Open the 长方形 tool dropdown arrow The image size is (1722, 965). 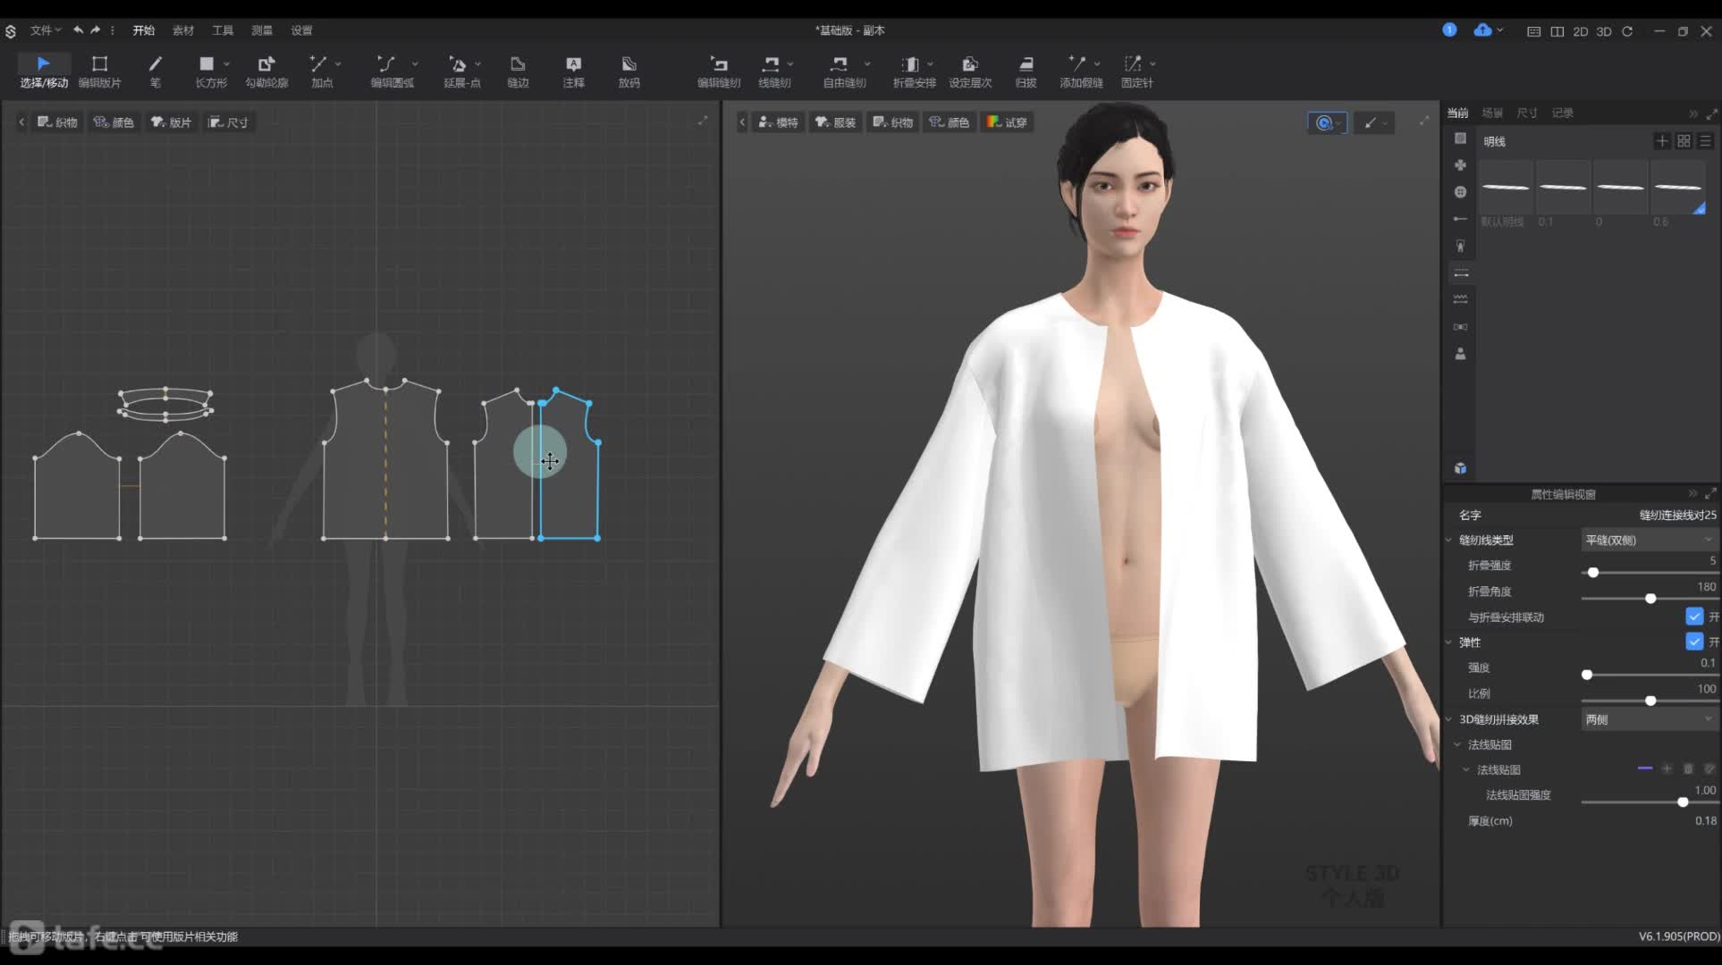(x=227, y=64)
